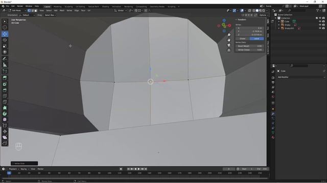Toggle the camera view icon

point(229,45)
